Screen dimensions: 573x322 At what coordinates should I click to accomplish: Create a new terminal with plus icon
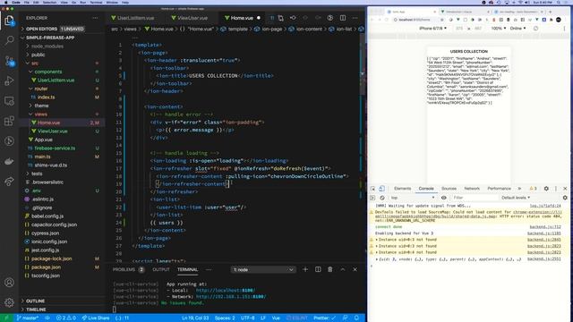tap(305, 269)
